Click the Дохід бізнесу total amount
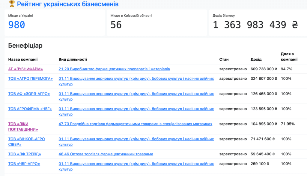307x176 pixels. [255, 25]
